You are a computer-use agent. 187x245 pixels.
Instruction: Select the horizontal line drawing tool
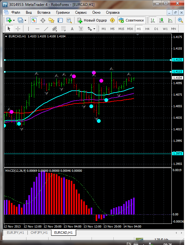point(37,29)
